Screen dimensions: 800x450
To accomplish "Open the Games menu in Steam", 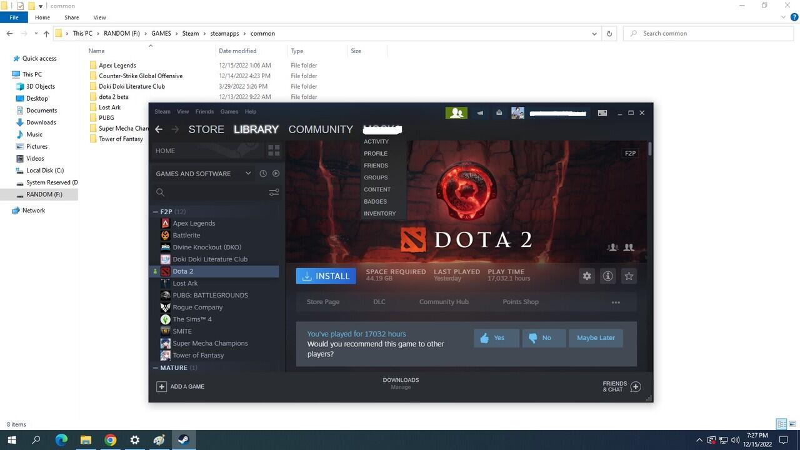I will coord(229,112).
